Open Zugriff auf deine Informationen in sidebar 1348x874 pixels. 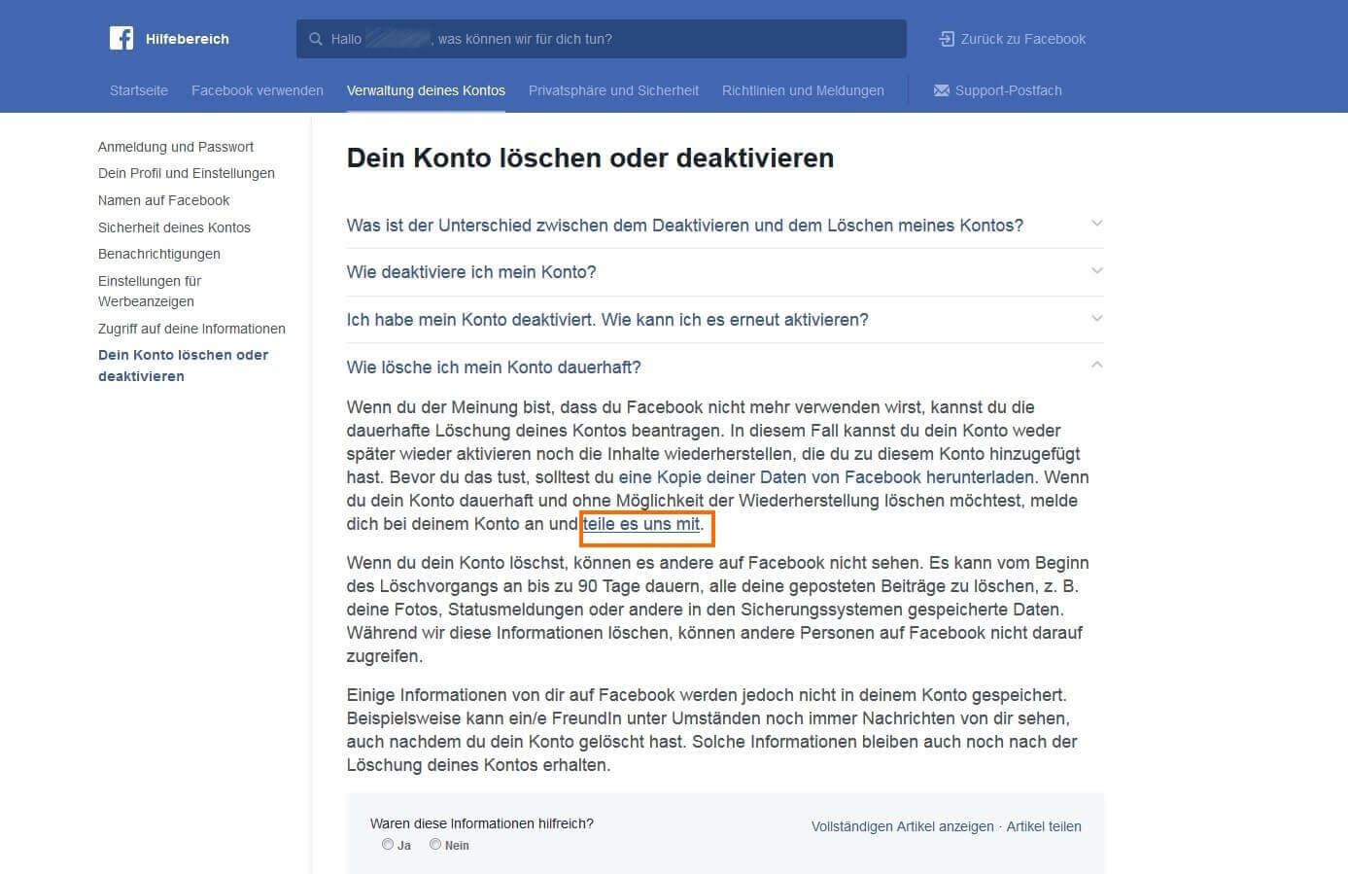tap(191, 329)
